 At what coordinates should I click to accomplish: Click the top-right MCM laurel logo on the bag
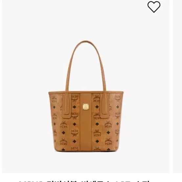(x=118, y=99)
